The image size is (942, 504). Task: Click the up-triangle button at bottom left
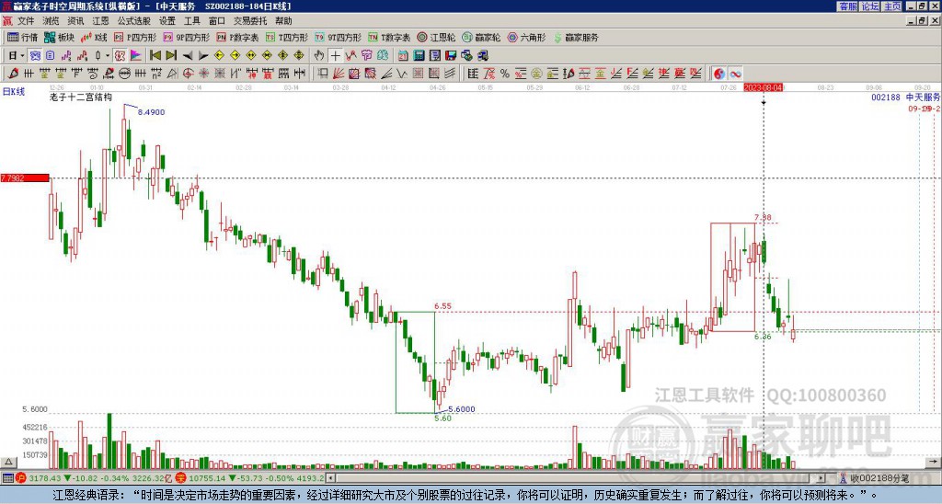point(8,462)
